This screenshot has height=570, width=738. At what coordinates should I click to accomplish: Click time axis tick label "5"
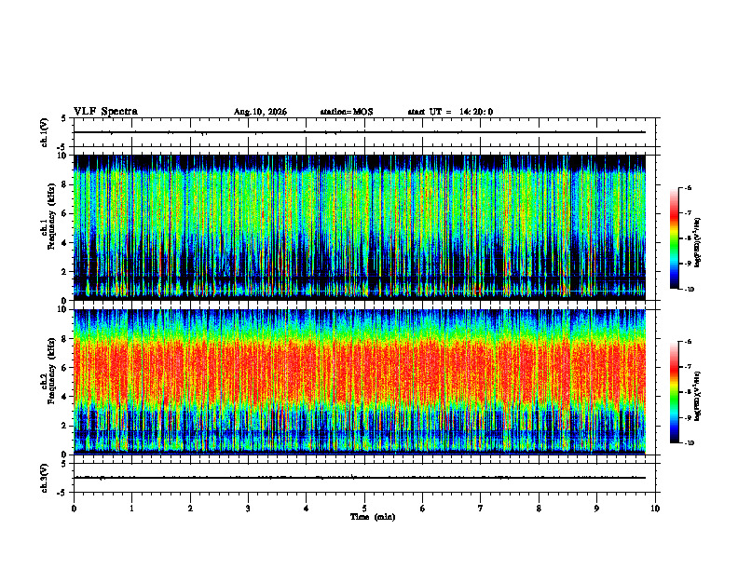click(x=364, y=509)
